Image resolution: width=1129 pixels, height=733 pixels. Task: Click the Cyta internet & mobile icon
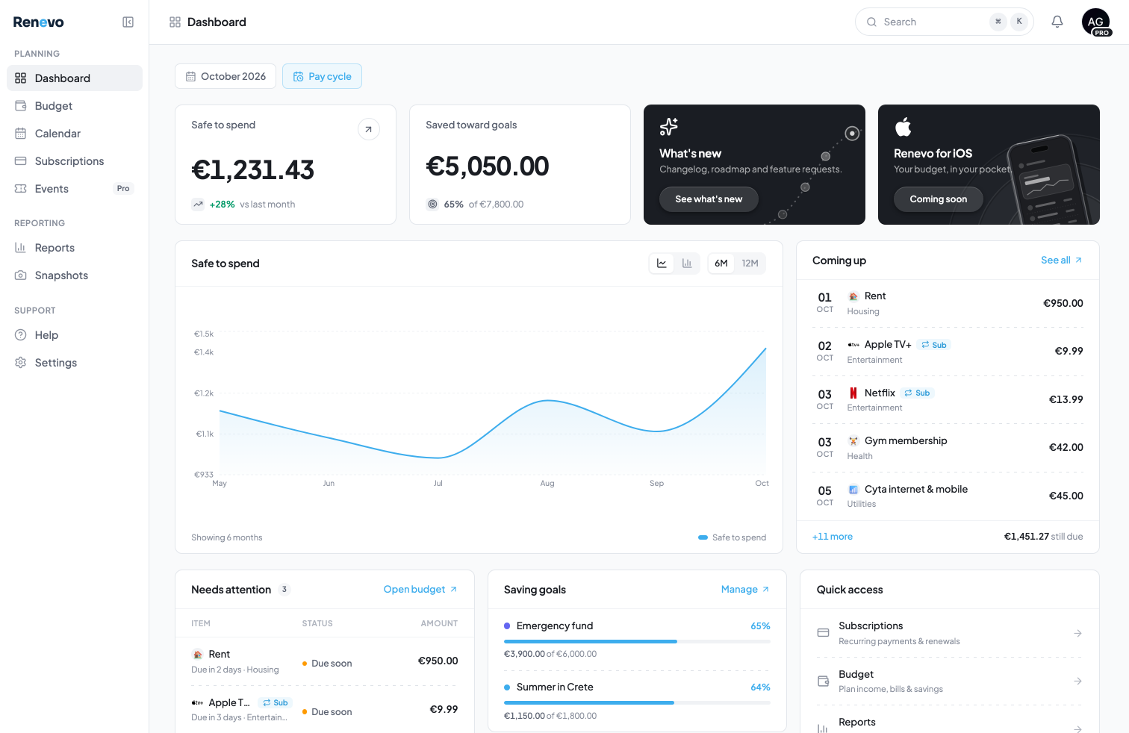coord(853,490)
